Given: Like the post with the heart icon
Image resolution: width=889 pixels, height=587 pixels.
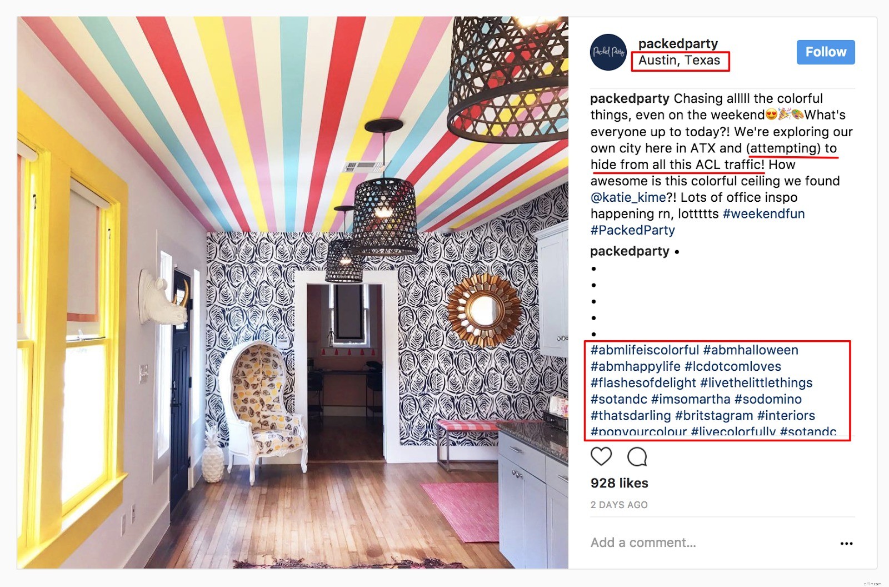Looking at the screenshot, I should pyautogui.click(x=601, y=456).
